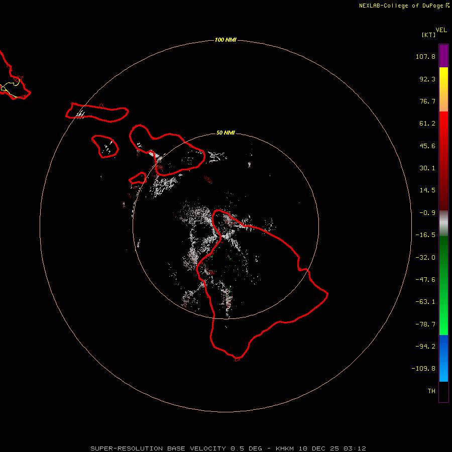Screen dimensions: 452x452
Task: Click the 92.3 velocity scale value
Action: (427, 79)
